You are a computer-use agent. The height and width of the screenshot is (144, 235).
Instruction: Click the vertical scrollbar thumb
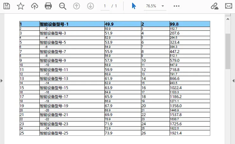point(228,51)
